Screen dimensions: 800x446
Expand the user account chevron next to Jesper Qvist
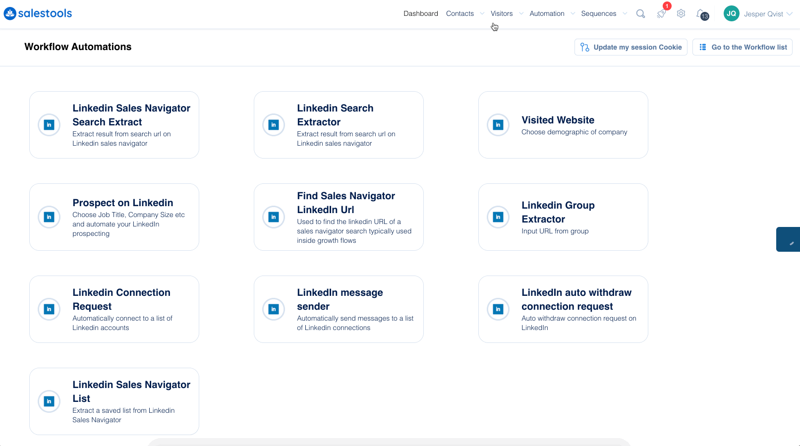tap(789, 14)
